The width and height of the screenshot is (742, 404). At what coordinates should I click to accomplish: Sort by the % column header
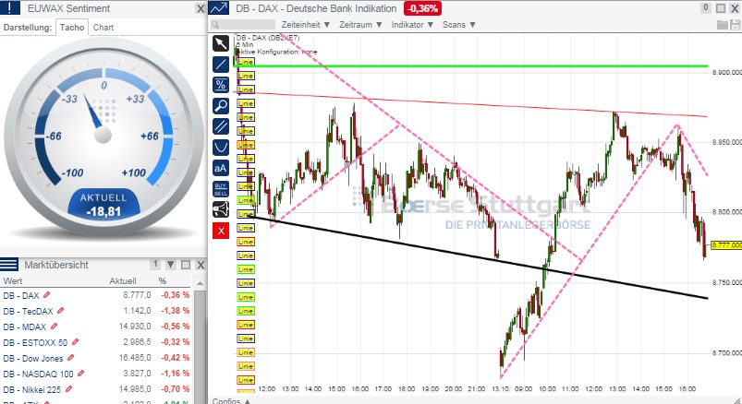click(x=163, y=280)
